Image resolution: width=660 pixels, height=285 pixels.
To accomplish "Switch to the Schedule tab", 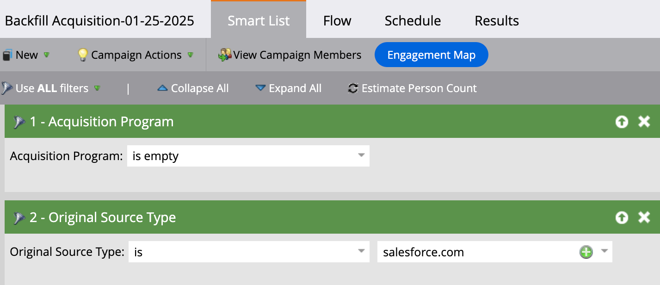I will pyautogui.click(x=412, y=20).
